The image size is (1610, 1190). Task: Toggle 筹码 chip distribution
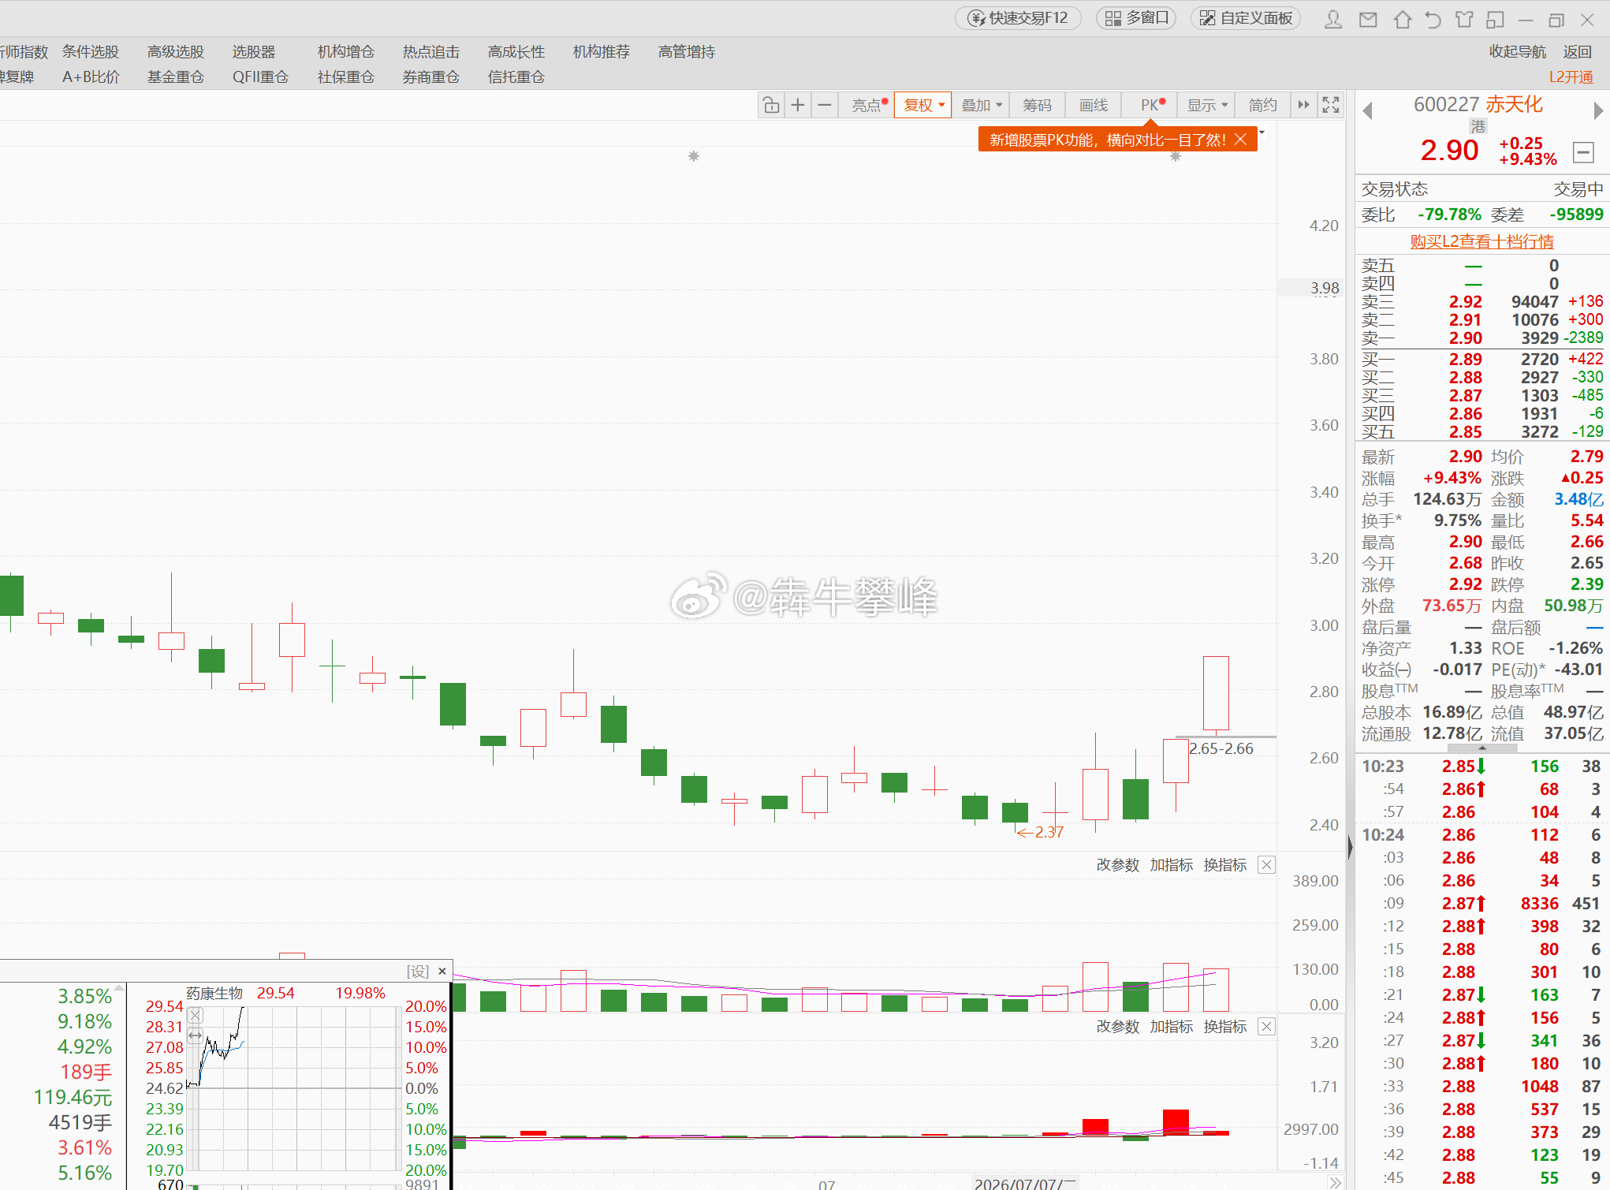pos(1037,105)
